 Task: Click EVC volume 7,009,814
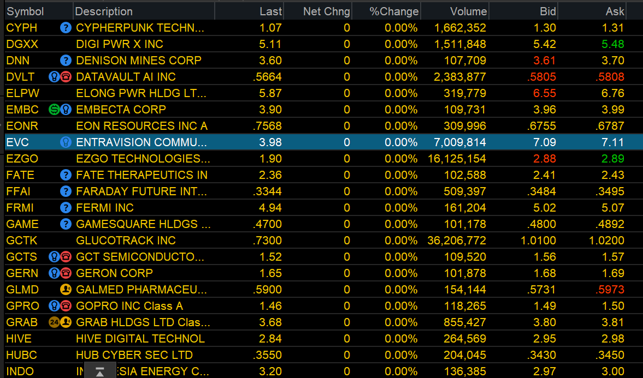[x=460, y=142]
